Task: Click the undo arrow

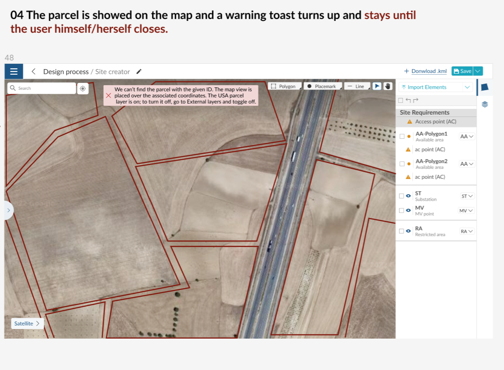Action: [408, 101]
